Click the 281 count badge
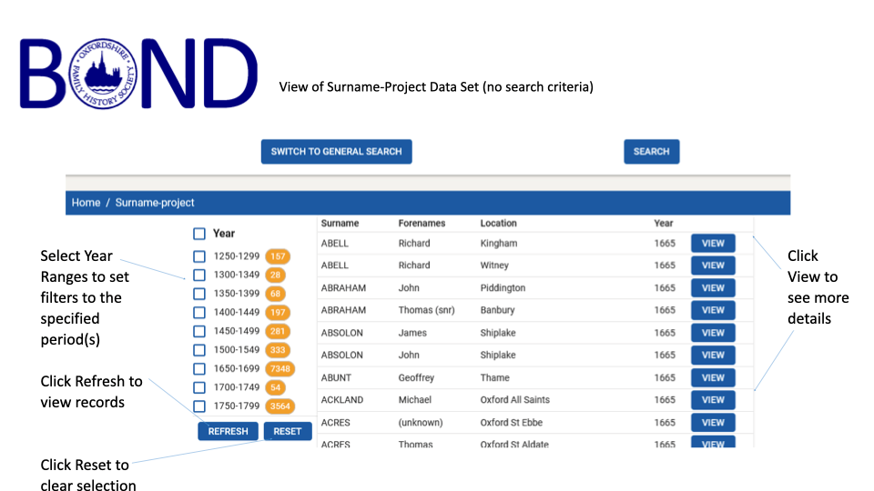The width and height of the screenshot is (874, 491). click(278, 331)
